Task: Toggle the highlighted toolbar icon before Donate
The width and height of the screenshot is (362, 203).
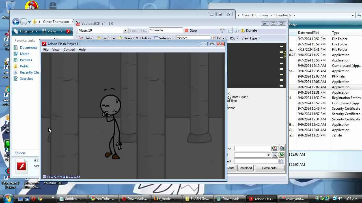Action: coord(236,30)
